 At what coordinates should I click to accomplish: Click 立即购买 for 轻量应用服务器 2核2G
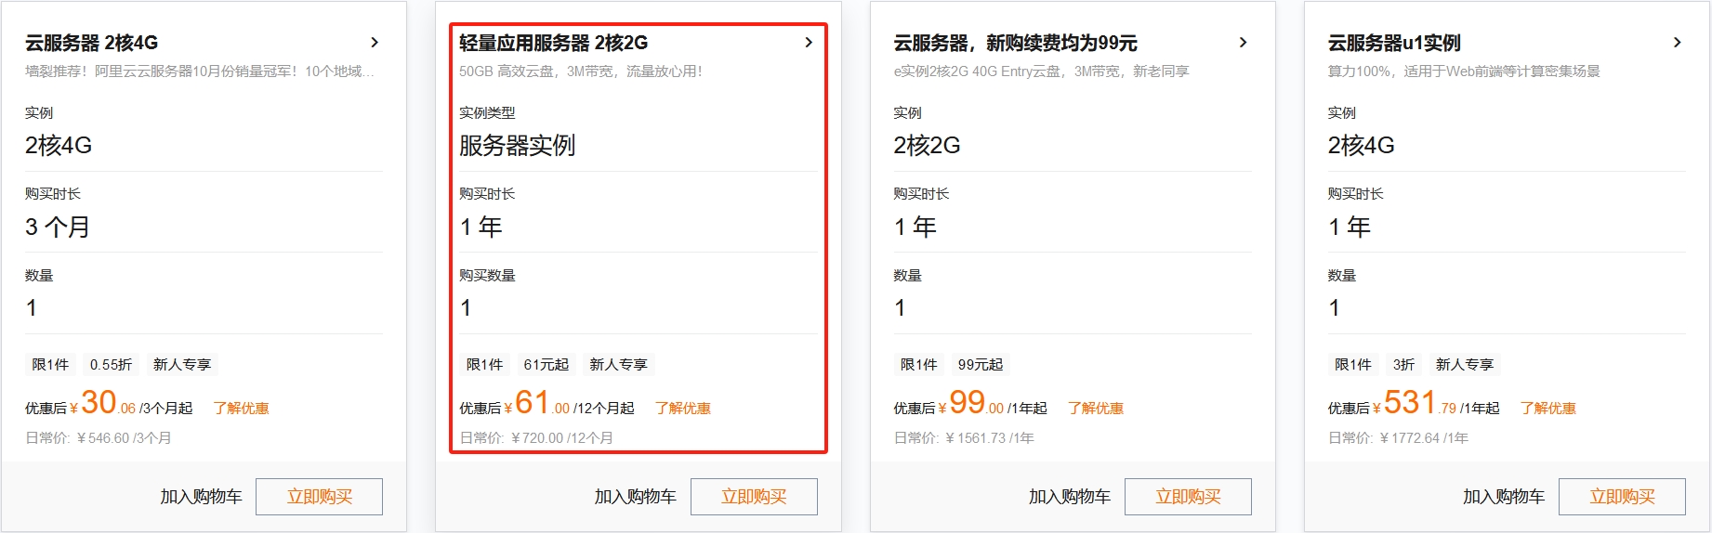[x=754, y=497]
